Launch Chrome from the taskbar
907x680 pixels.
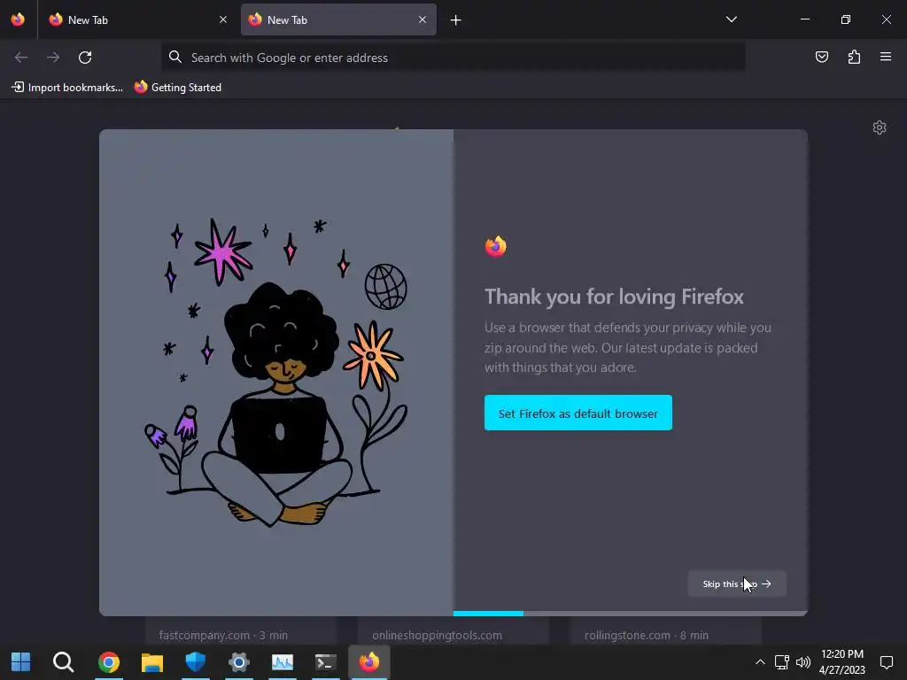click(x=108, y=662)
